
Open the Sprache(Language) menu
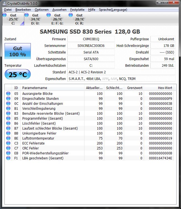click(113, 10)
